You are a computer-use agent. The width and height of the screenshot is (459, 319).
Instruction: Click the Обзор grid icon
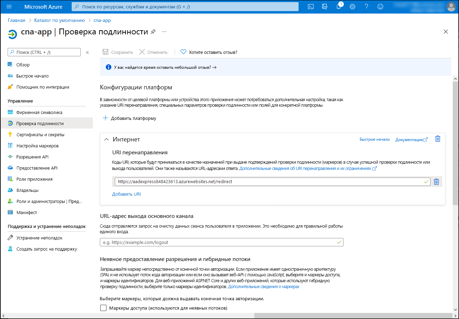(10, 65)
